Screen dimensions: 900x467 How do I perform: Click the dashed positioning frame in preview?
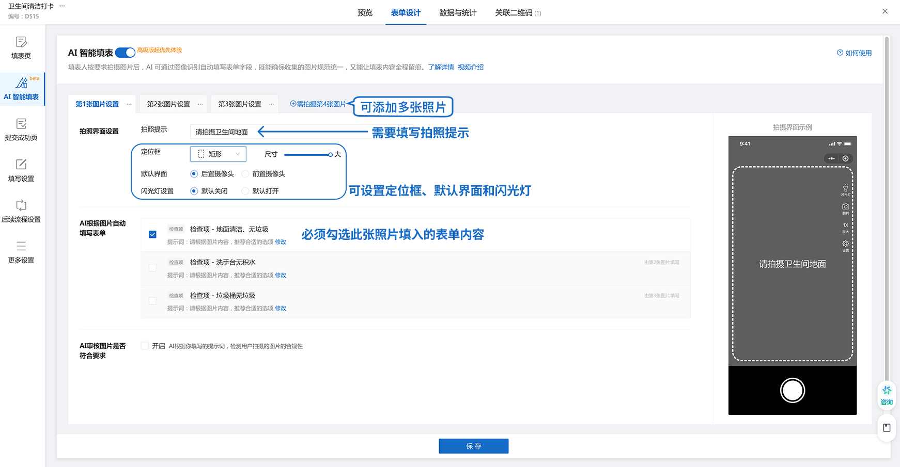793,264
